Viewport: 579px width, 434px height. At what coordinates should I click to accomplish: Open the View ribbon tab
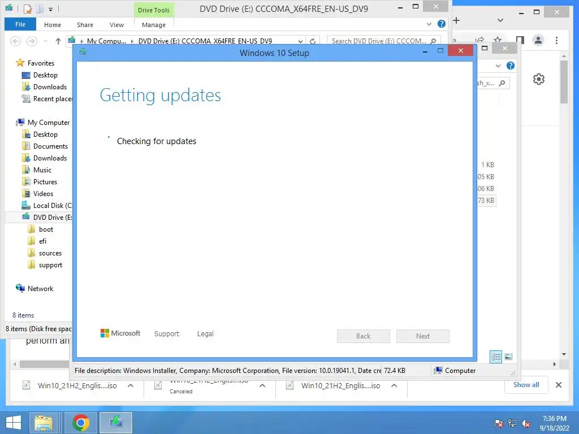[116, 25]
